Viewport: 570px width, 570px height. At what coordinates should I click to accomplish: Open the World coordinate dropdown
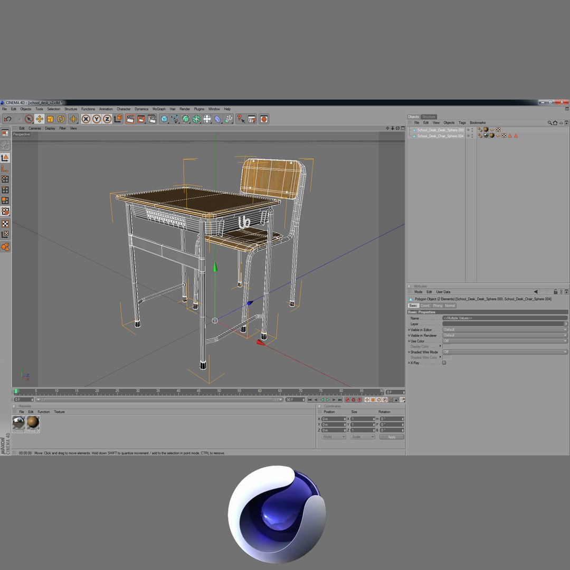click(334, 437)
